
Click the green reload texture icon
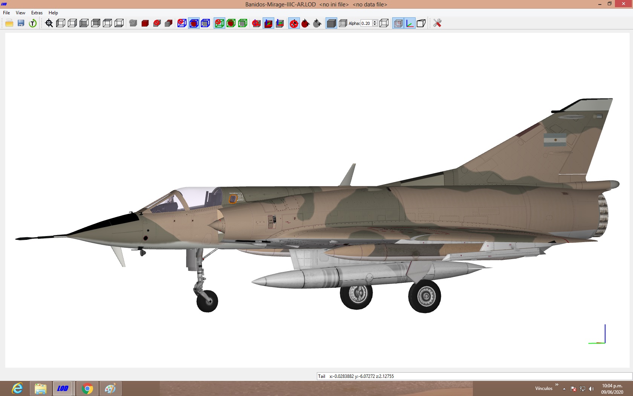[x=33, y=23]
